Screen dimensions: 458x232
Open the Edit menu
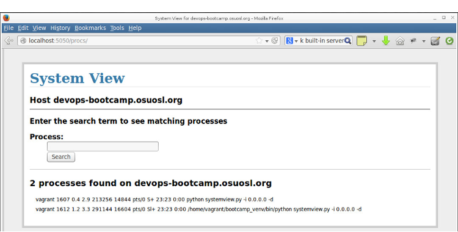23,28
